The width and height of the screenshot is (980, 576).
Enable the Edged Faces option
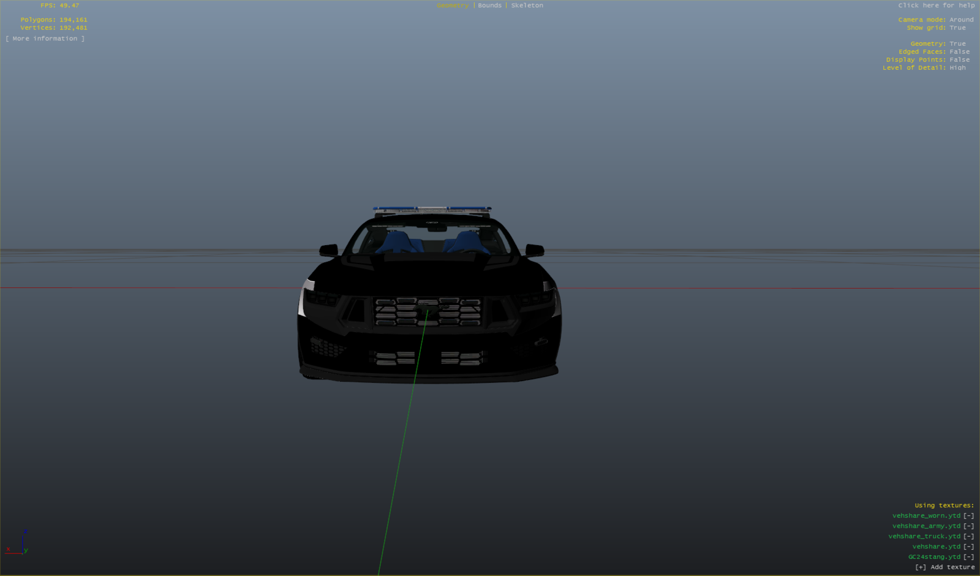[959, 51]
